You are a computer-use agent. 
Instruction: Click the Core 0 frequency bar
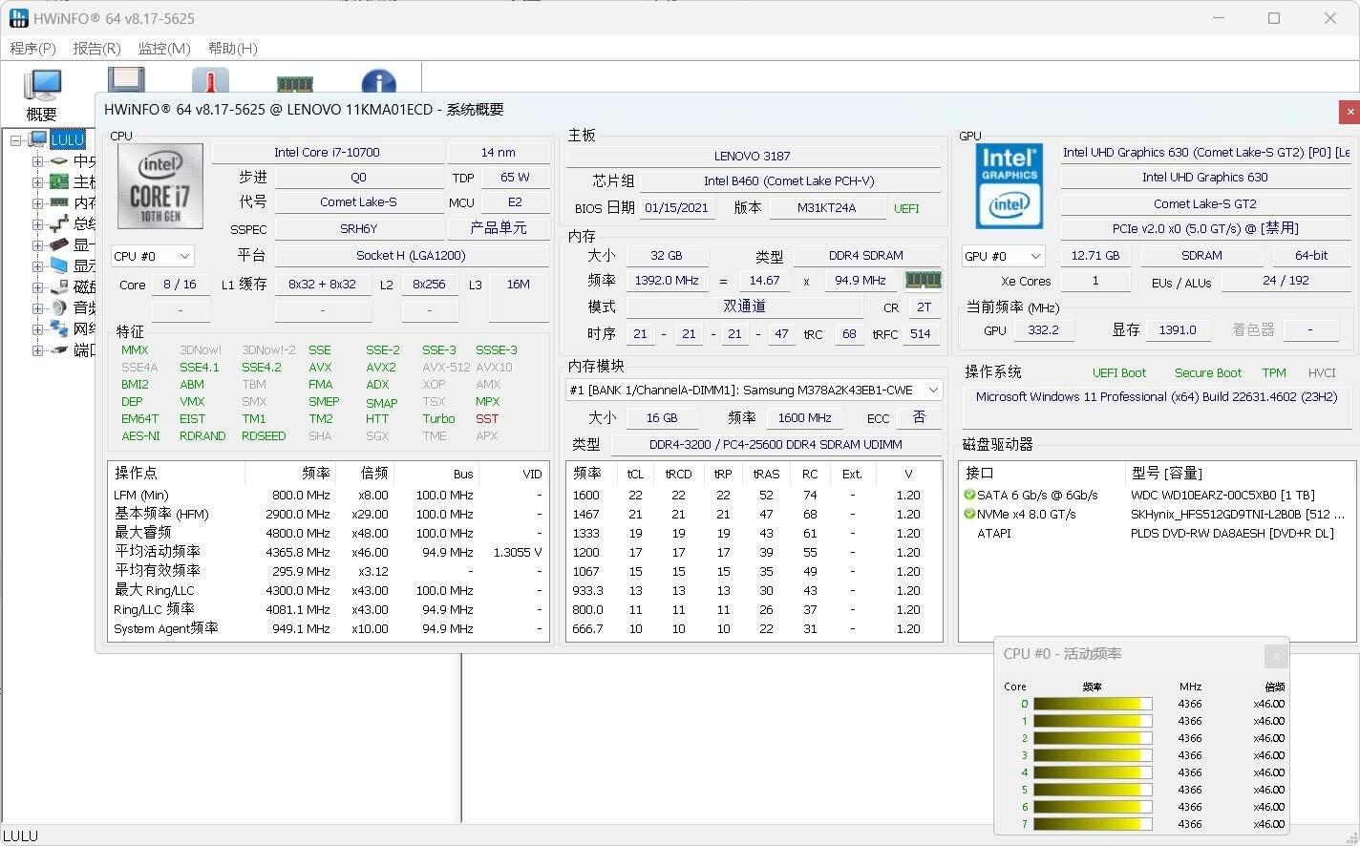coord(1093,704)
